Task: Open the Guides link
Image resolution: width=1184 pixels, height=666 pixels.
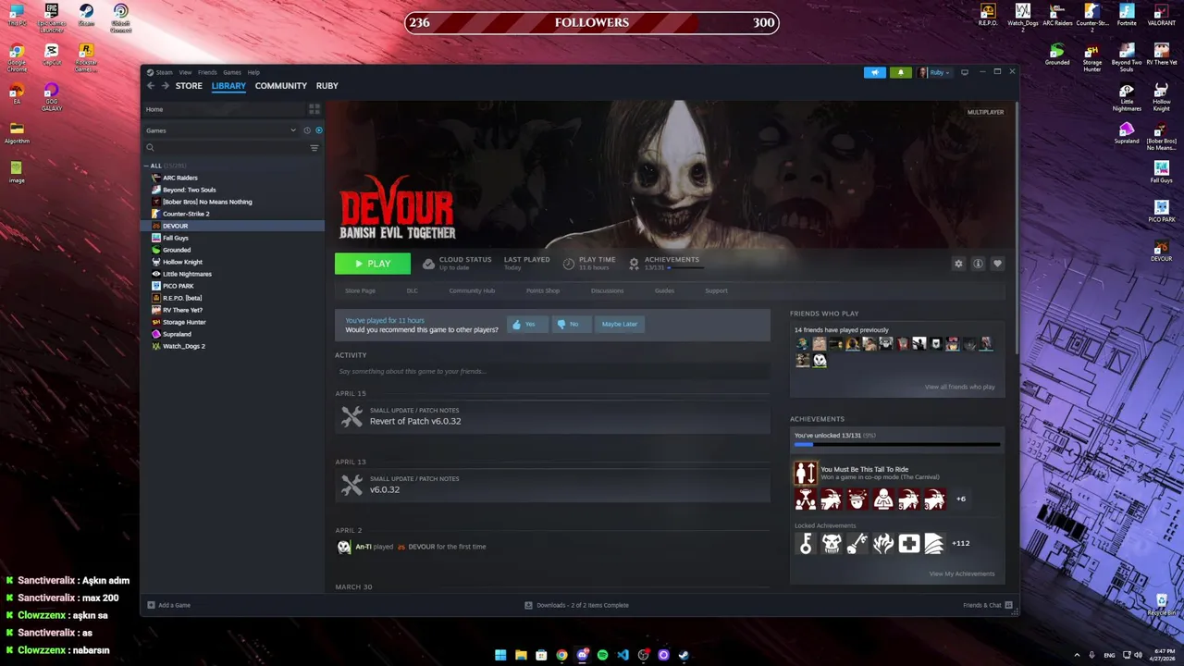Action: [664, 290]
